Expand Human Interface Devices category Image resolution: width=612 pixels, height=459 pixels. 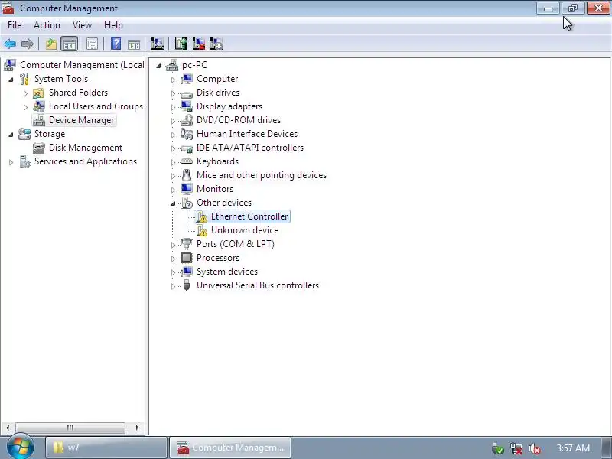pos(173,135)
